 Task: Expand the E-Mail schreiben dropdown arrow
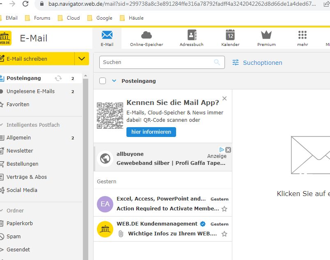82,59
